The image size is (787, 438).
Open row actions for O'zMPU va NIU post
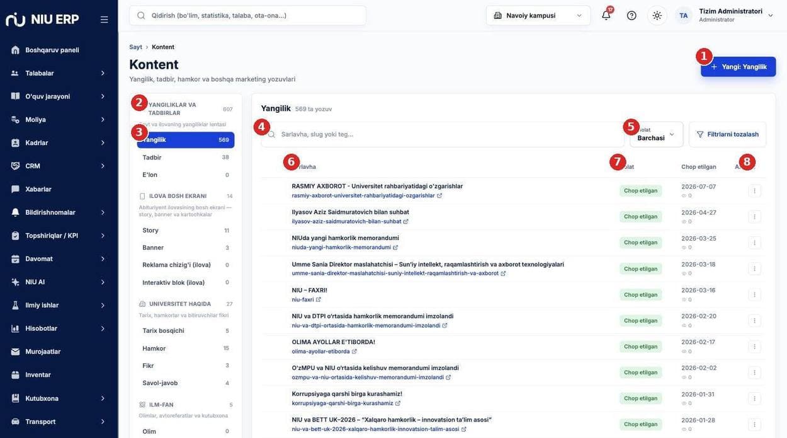pyautogui.click(x=754, y=372)
